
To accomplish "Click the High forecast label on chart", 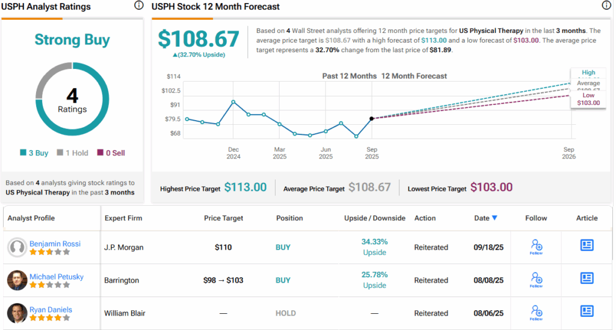I will point(588,73).
